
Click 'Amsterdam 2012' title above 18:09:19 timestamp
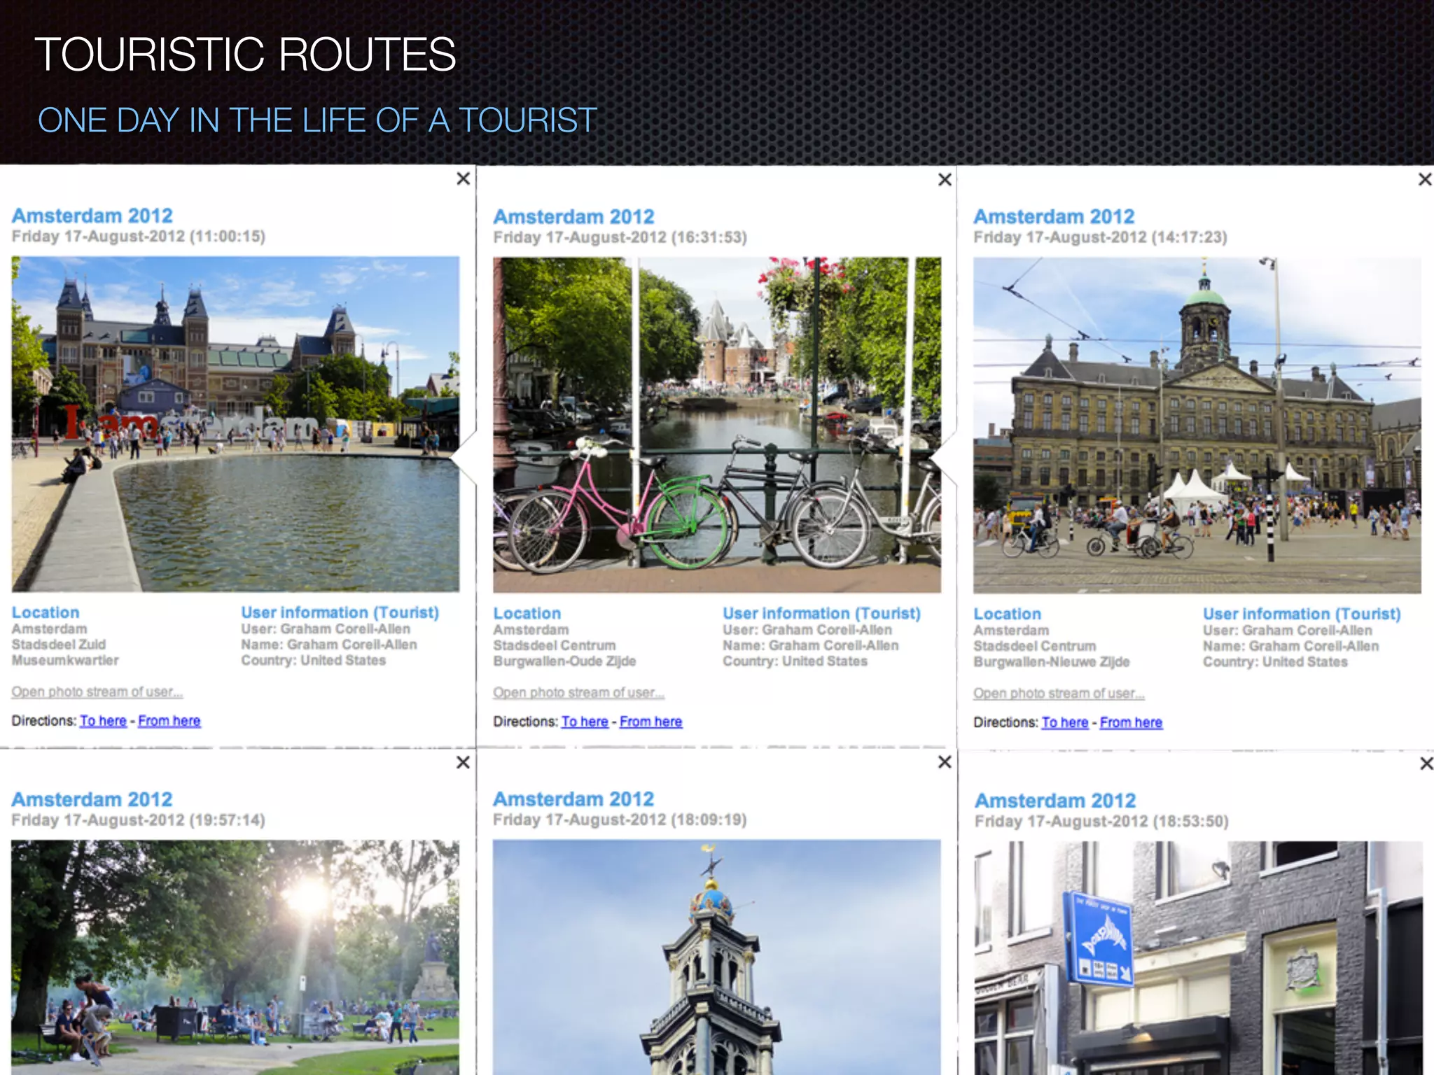pyautogui.click(x=573, y=799)
